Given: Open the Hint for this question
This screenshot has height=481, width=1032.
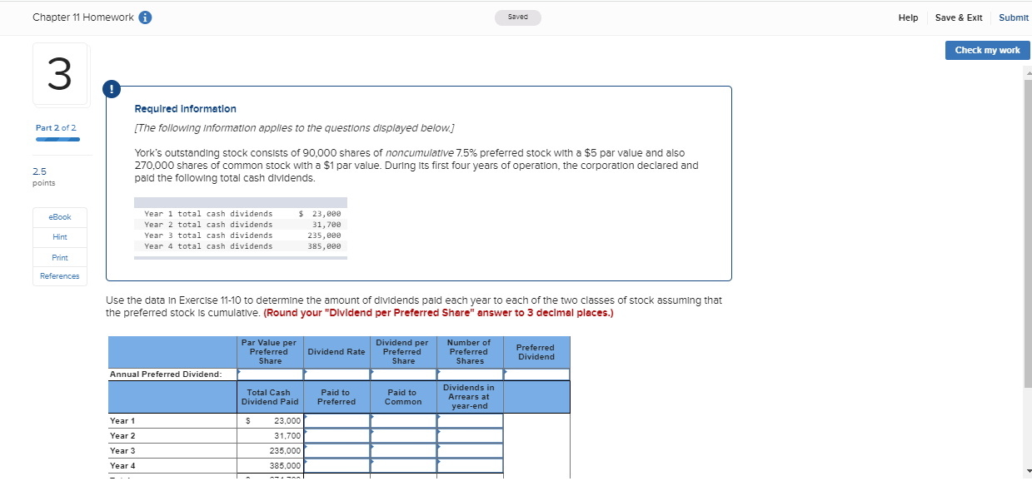Looking at the screenshot, I should (59, 236).
